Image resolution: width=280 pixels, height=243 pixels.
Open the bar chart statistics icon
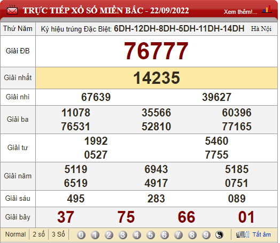[x=267, y=9]
